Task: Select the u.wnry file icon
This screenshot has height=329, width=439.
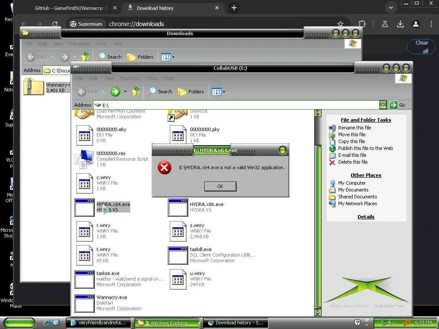Action: point(178,279)
